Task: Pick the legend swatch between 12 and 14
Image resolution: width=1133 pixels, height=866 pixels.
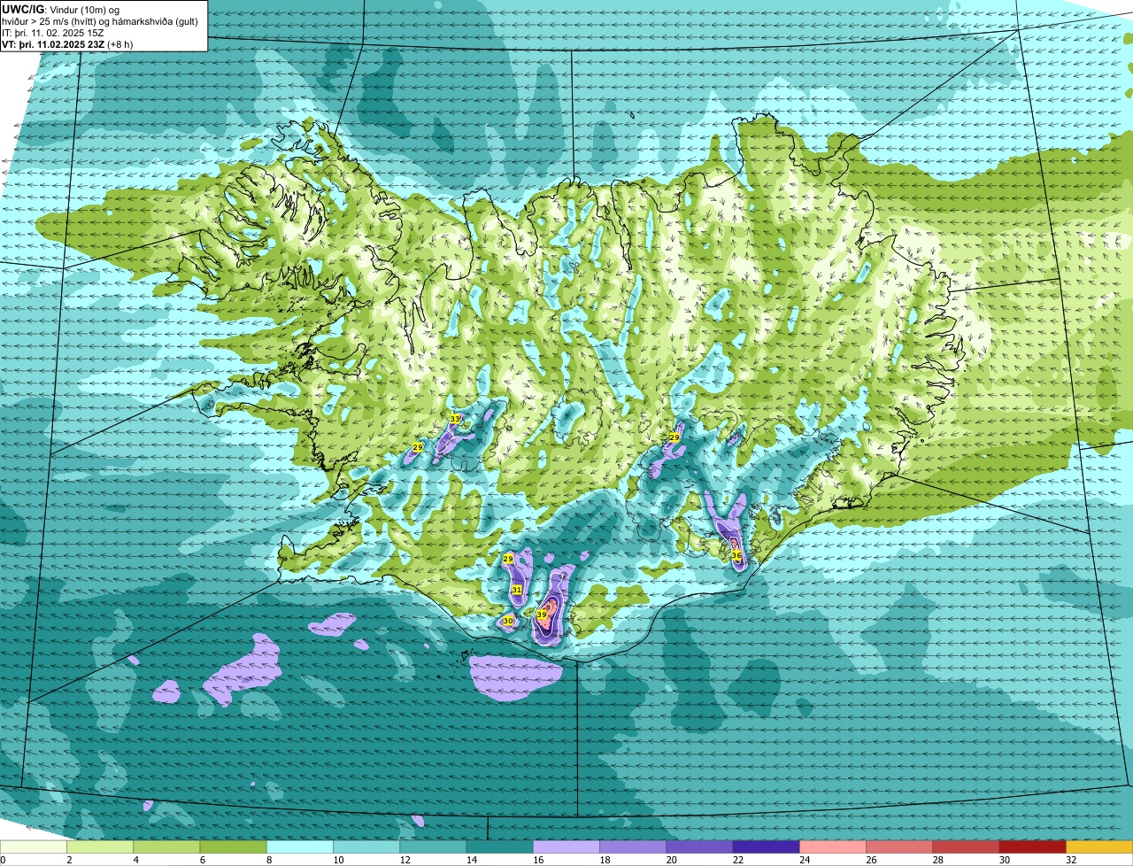Action: click(433, 847)
